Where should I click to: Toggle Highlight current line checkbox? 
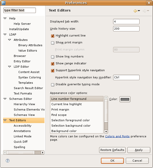click(x=53, y=36)
